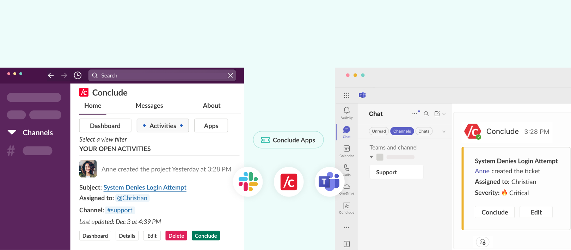
Task: Open activity Details
Action: click(127, 236)
